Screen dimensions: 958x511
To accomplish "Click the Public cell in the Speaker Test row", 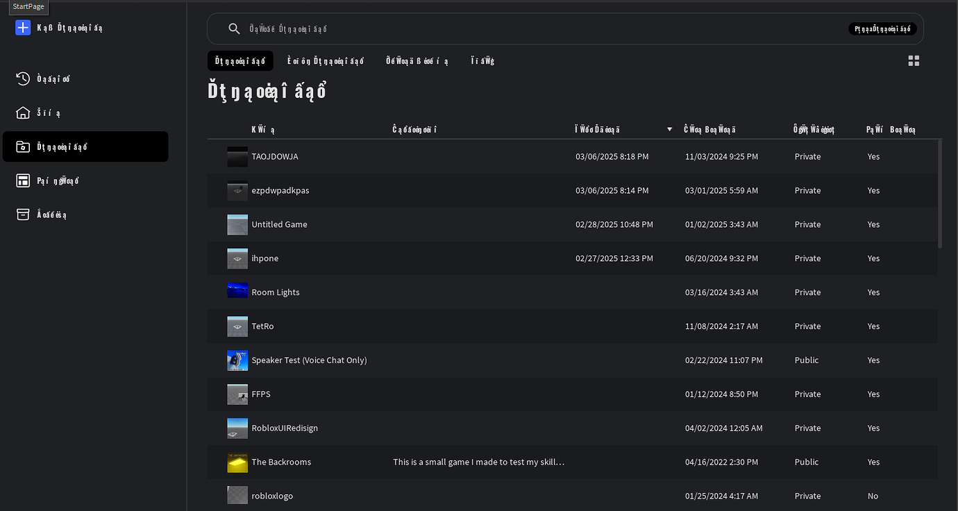I will 807,360.
